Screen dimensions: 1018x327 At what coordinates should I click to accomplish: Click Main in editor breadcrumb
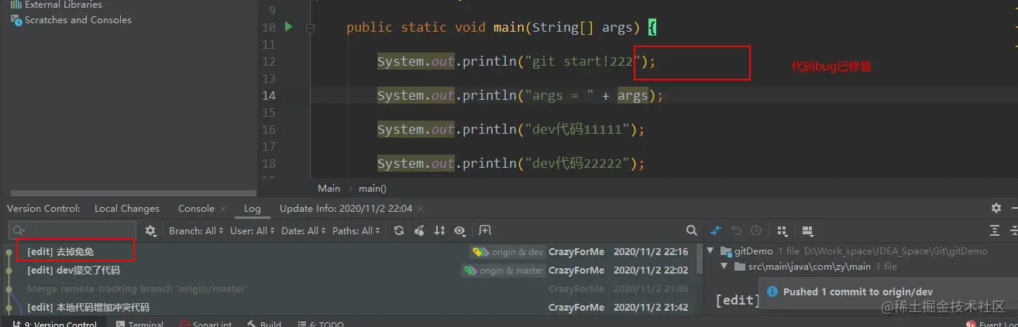(x=328, y=188)
